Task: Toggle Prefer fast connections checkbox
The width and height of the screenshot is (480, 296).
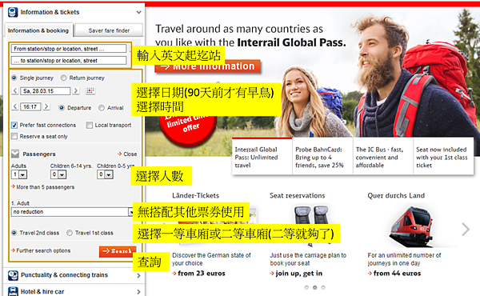Action: click(14, 125)
